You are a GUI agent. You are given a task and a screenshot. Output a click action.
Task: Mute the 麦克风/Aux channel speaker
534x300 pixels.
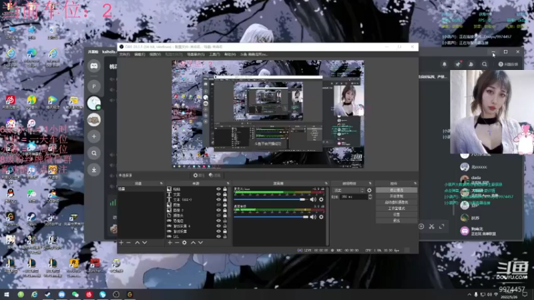312,199
